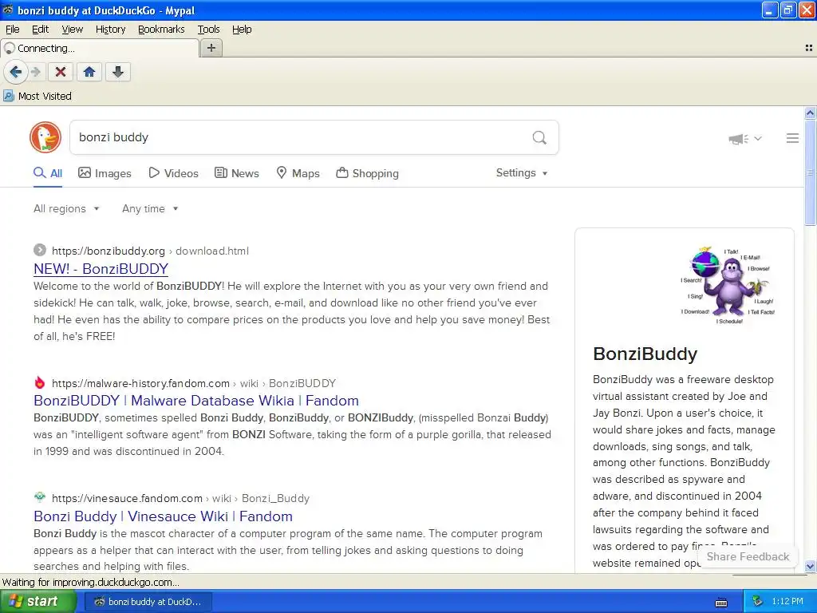Click the vertical scrollbar thumb
817x613 pixels.
click(x=810, y=172)
